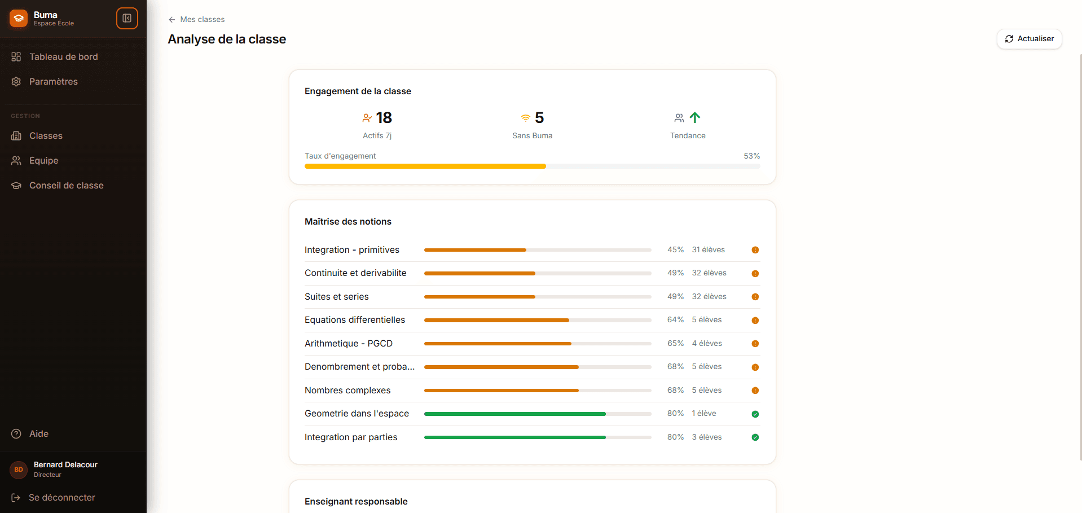Click the Equipe people icon
Image resolution: width=1082 pixels, height=513 pixels.
click(x=16, y=161)
